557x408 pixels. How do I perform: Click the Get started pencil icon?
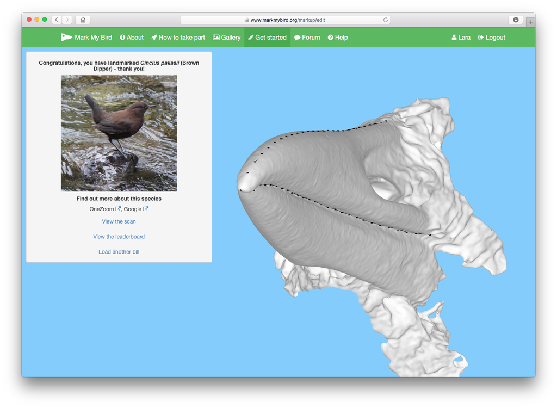251,38
